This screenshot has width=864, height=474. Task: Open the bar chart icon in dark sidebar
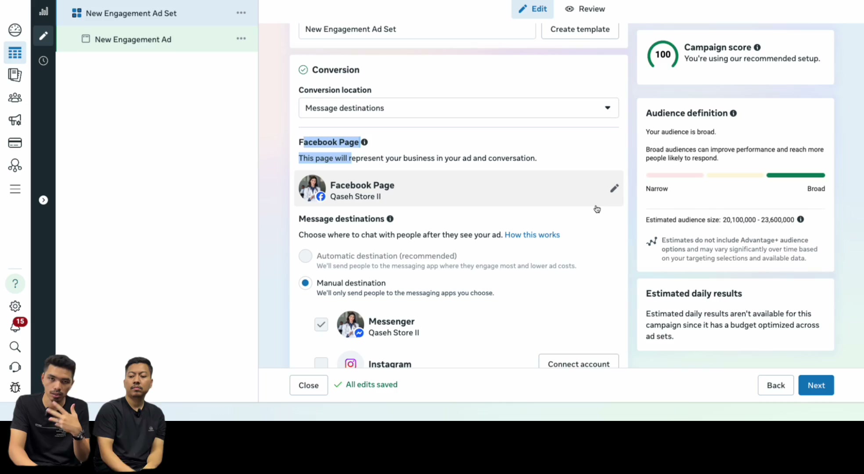(43, 11)
